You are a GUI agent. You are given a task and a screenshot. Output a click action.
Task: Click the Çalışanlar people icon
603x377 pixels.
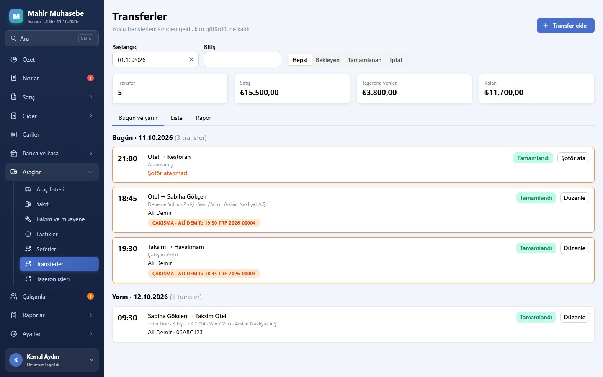pos(14,297)
